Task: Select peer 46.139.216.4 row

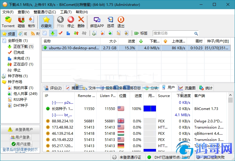Action: tap(135, 133)
